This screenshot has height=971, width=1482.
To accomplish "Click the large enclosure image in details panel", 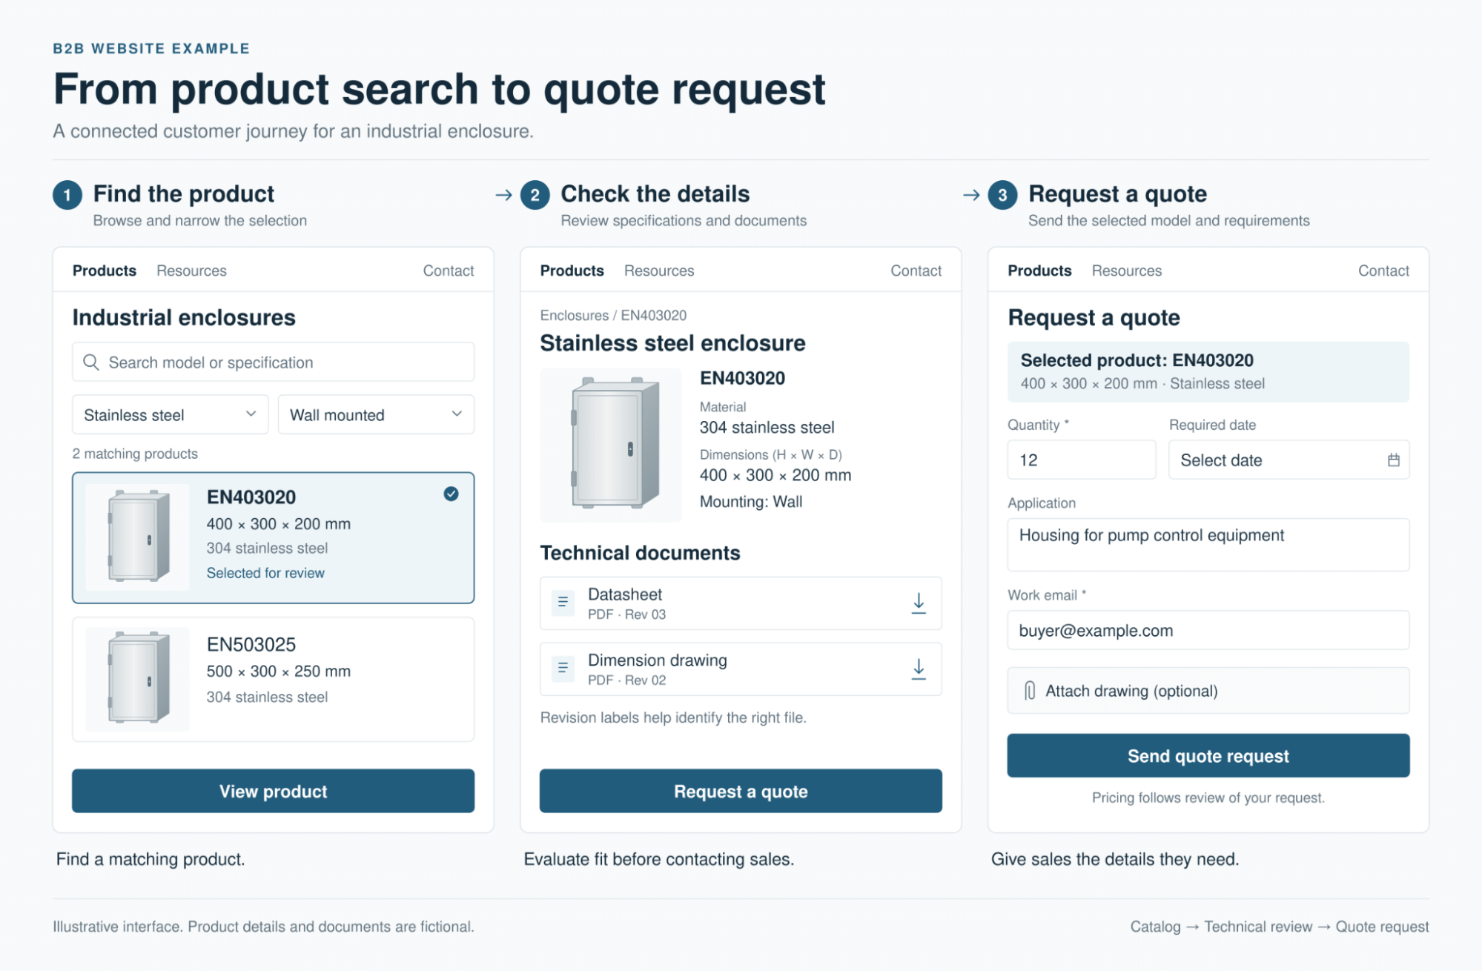I will pyautogui.click(x=611, y=445).
